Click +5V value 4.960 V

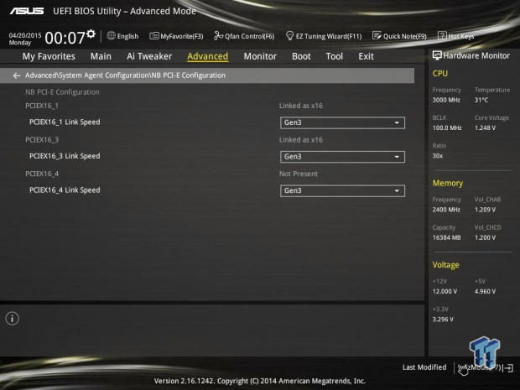tap(485, 291)
